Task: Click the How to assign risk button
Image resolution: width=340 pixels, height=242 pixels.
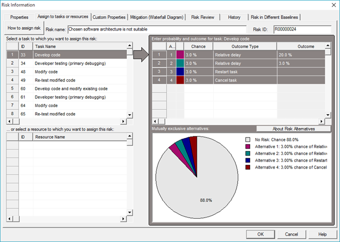Action: pos(24,28)
